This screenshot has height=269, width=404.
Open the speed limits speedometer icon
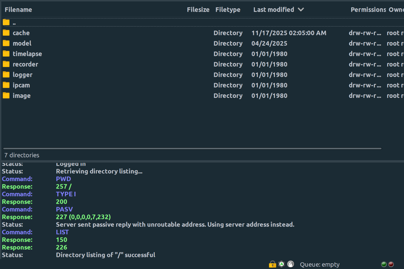pyautogui.click(x=290, y=264)
